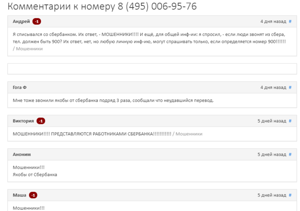Click the '4 дня назад' timestamp on Андрей's comment
This screenshot has height=211, width=300.
273,21
